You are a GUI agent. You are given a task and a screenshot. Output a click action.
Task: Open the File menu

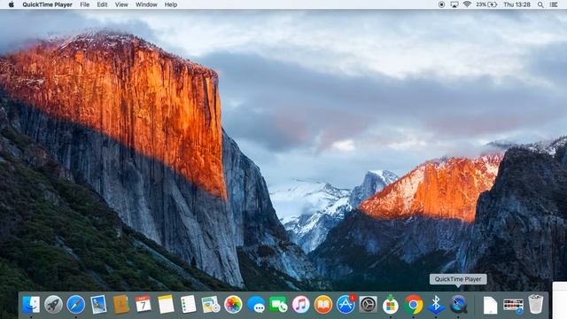tap(85, 4)
